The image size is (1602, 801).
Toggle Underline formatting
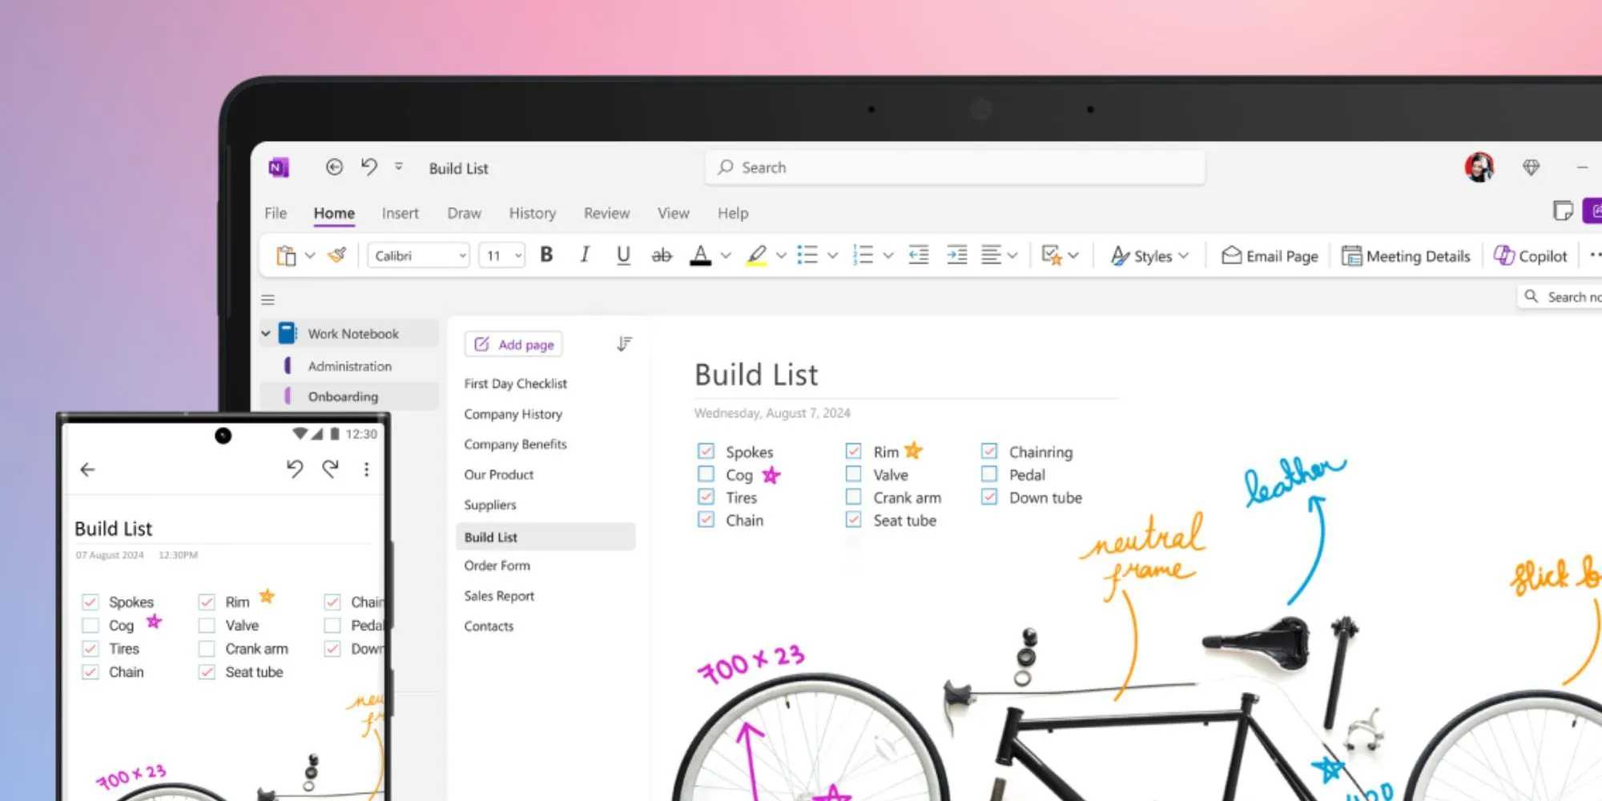[x=623, y=256]
